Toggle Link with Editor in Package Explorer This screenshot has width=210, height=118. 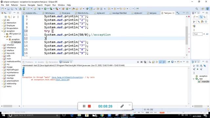[x=9, y=17]
